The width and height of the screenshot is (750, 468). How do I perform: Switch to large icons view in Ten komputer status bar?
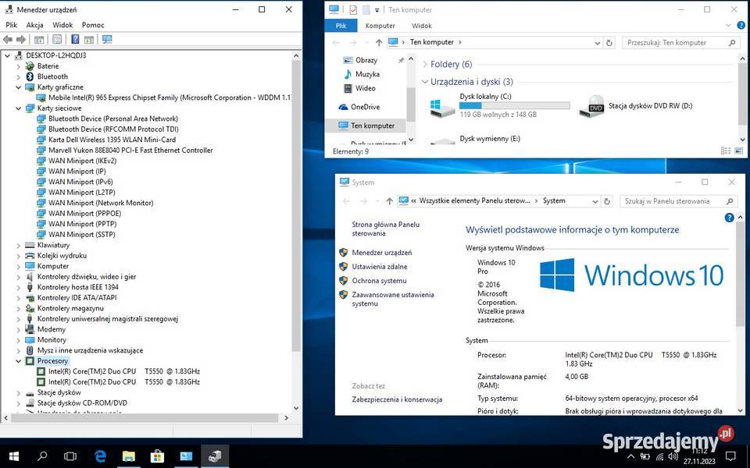click(x=739, y=151)
